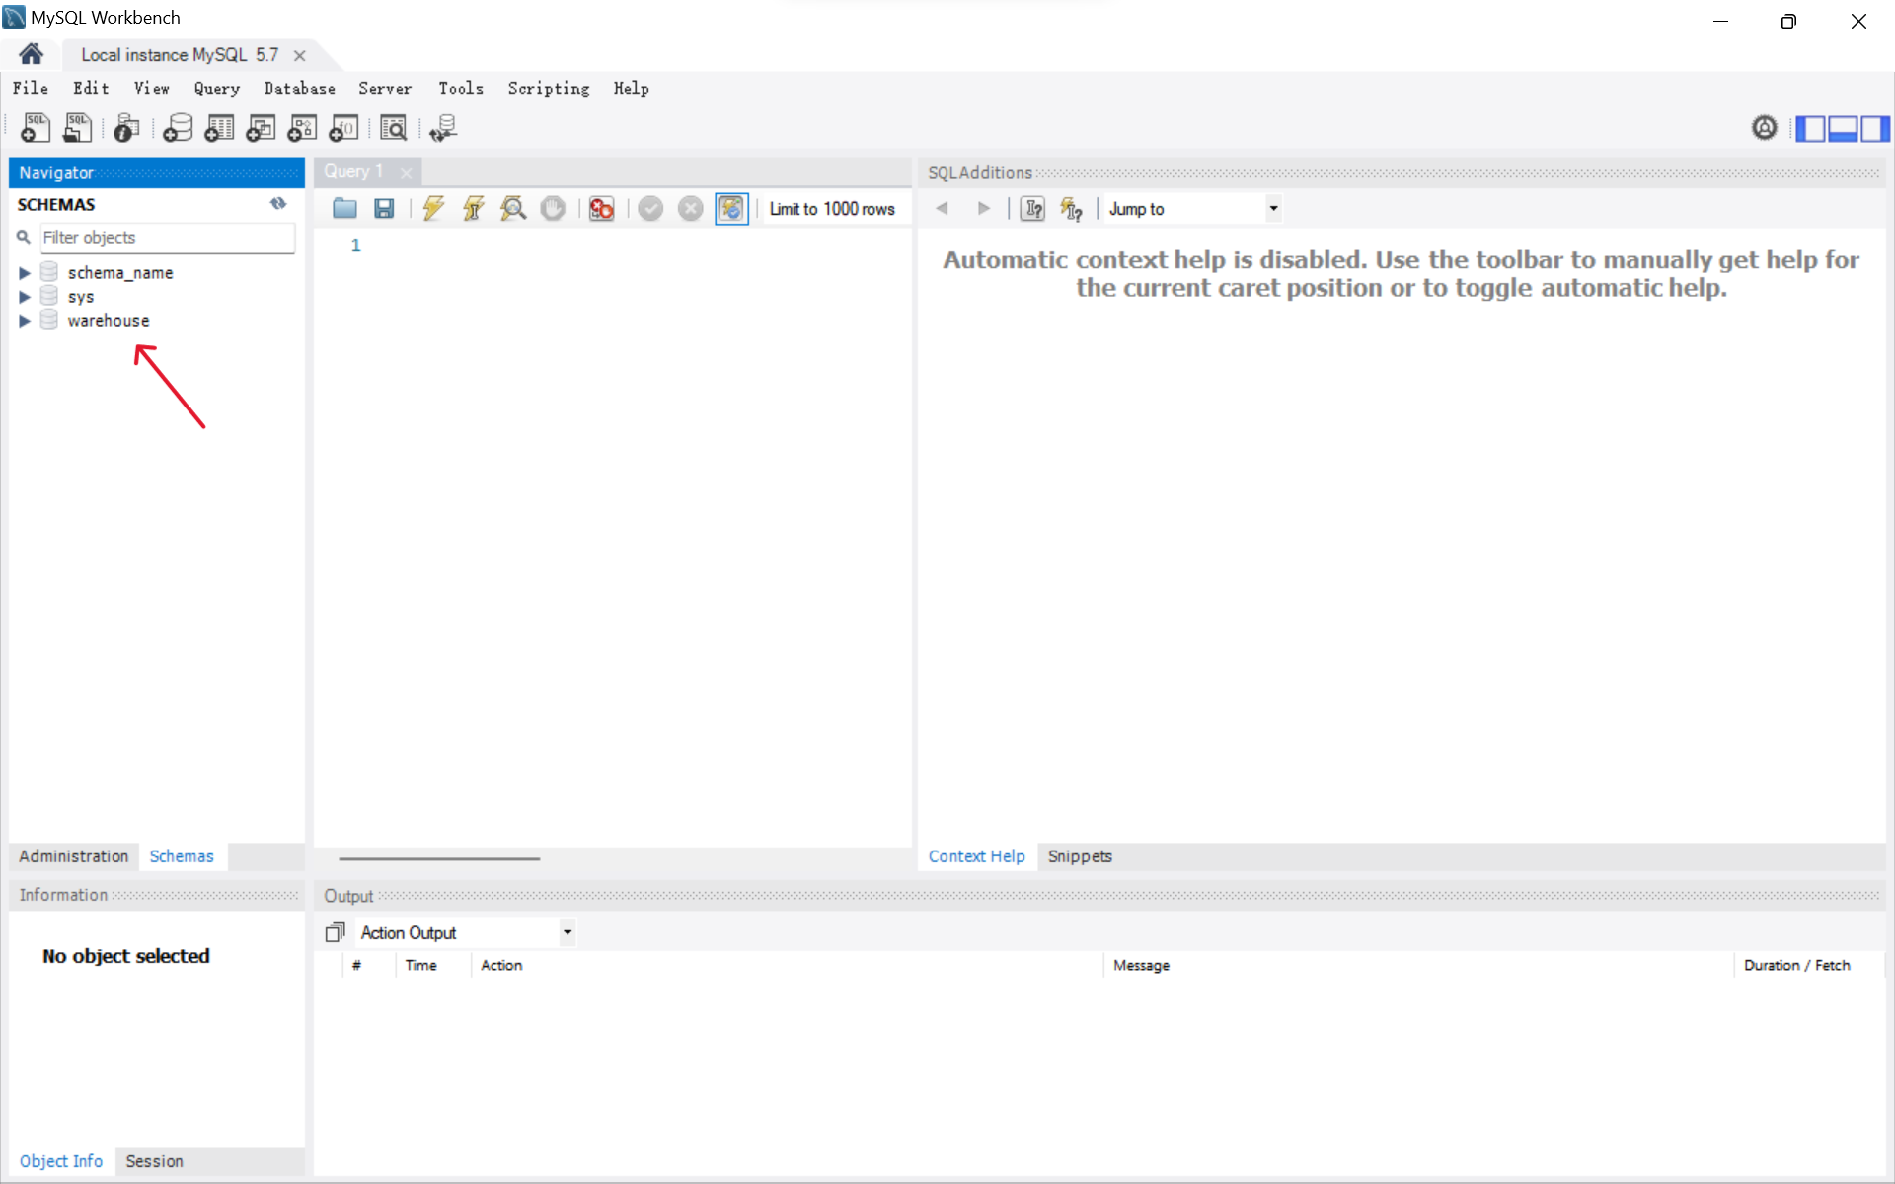Expand the warehouse schema tree item
The height and width of the screenshot is (1184, 1895).
click(25, 320)
